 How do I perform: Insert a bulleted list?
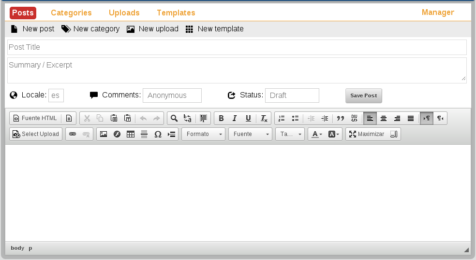click(x=295, y=118)
